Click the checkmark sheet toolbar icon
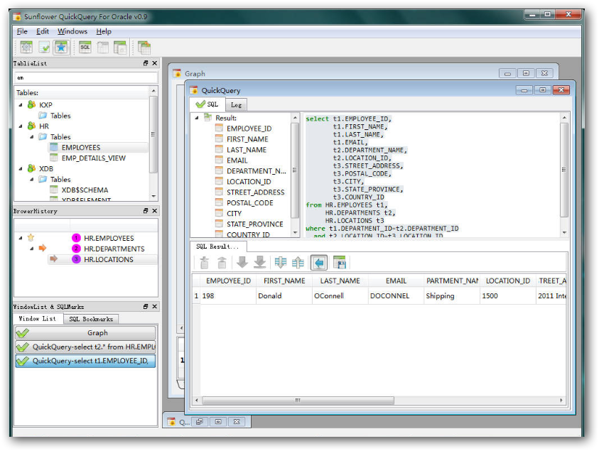The image size is (599, 451). [44, 48]
